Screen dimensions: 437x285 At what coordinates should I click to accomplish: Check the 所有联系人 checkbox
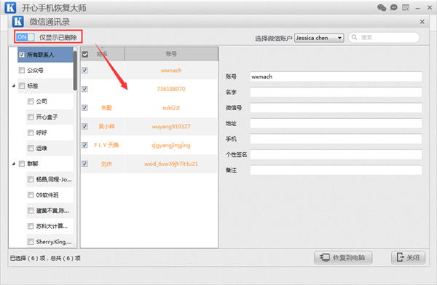pyautogui.click(x=22, y=55)
